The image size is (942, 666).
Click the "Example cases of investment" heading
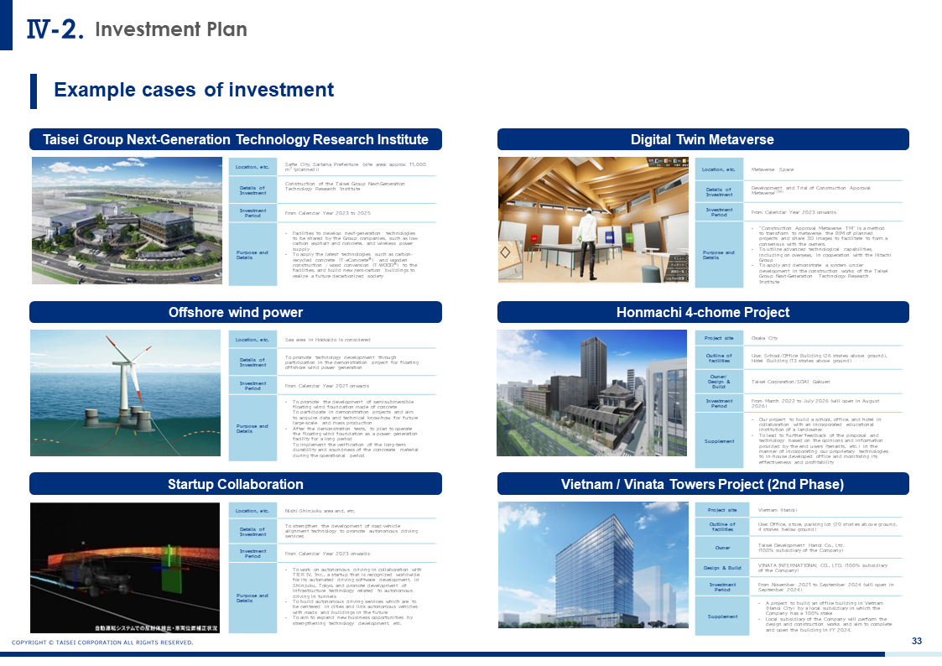(194, 90)
